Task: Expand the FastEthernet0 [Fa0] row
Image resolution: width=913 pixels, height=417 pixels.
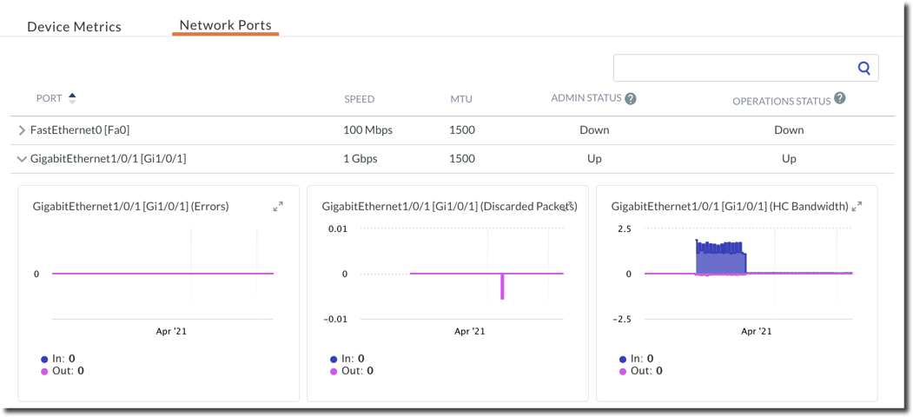Action: [22, 130]
